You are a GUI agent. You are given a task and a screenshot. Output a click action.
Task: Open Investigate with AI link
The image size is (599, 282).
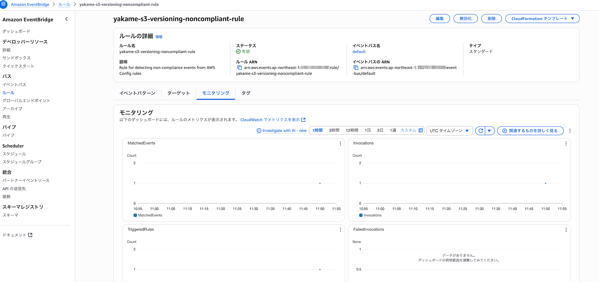click(284, 131)
